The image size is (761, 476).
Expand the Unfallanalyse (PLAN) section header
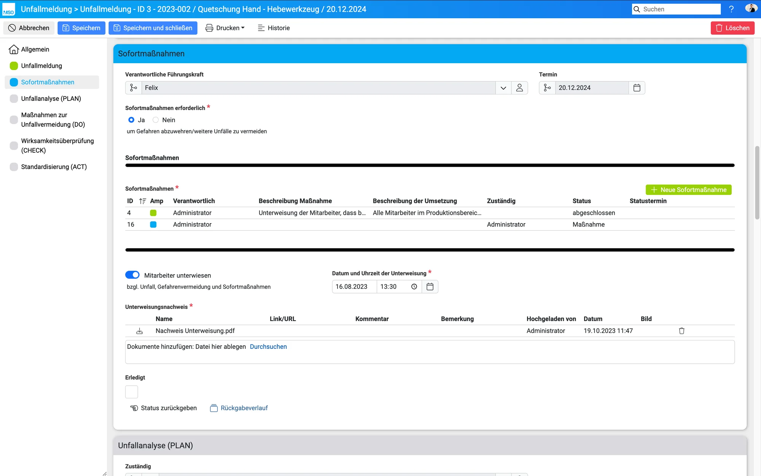[x=430, y=446]
